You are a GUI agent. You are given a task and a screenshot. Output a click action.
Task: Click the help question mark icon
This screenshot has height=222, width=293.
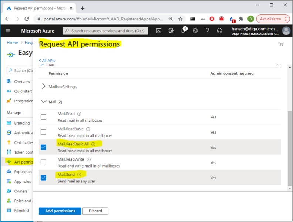(207, 31)
